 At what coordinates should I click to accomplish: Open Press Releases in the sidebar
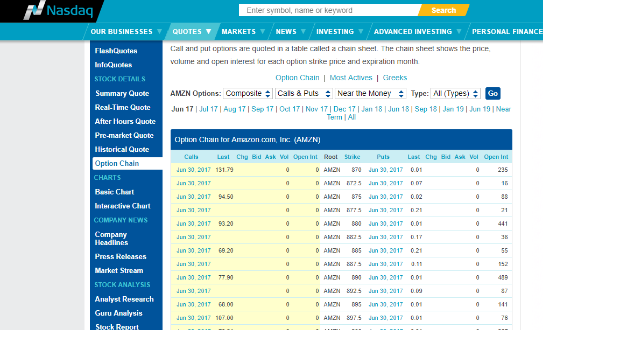[121, 257]
